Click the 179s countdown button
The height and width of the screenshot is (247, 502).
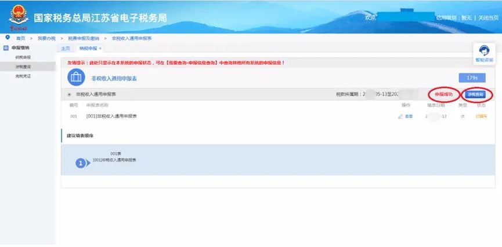[472, 78]
